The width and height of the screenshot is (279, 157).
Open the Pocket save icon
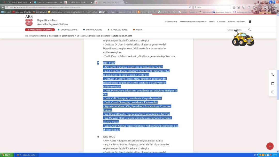(x=244, y=7)
